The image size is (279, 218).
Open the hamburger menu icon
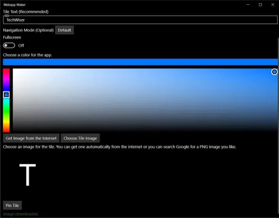point(7,15)
